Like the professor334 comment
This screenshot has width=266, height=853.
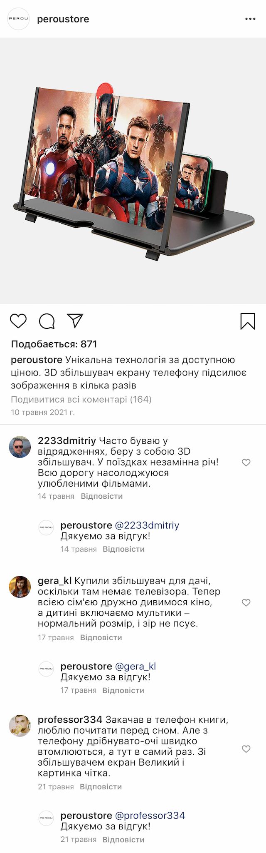coord(246,749)
